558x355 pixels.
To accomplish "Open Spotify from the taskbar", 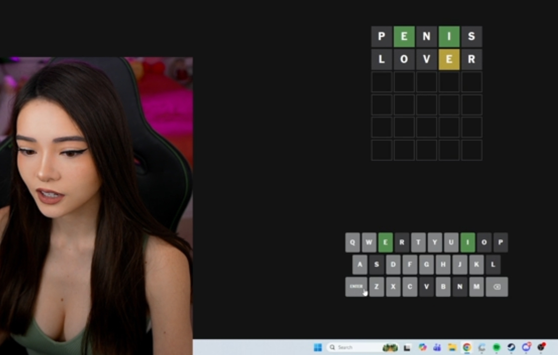I will click(496, 347).
